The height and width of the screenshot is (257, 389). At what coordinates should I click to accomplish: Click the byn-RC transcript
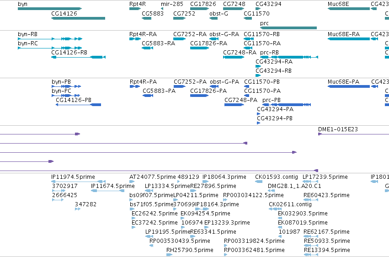pyautogui.click(x=50, y=48)
